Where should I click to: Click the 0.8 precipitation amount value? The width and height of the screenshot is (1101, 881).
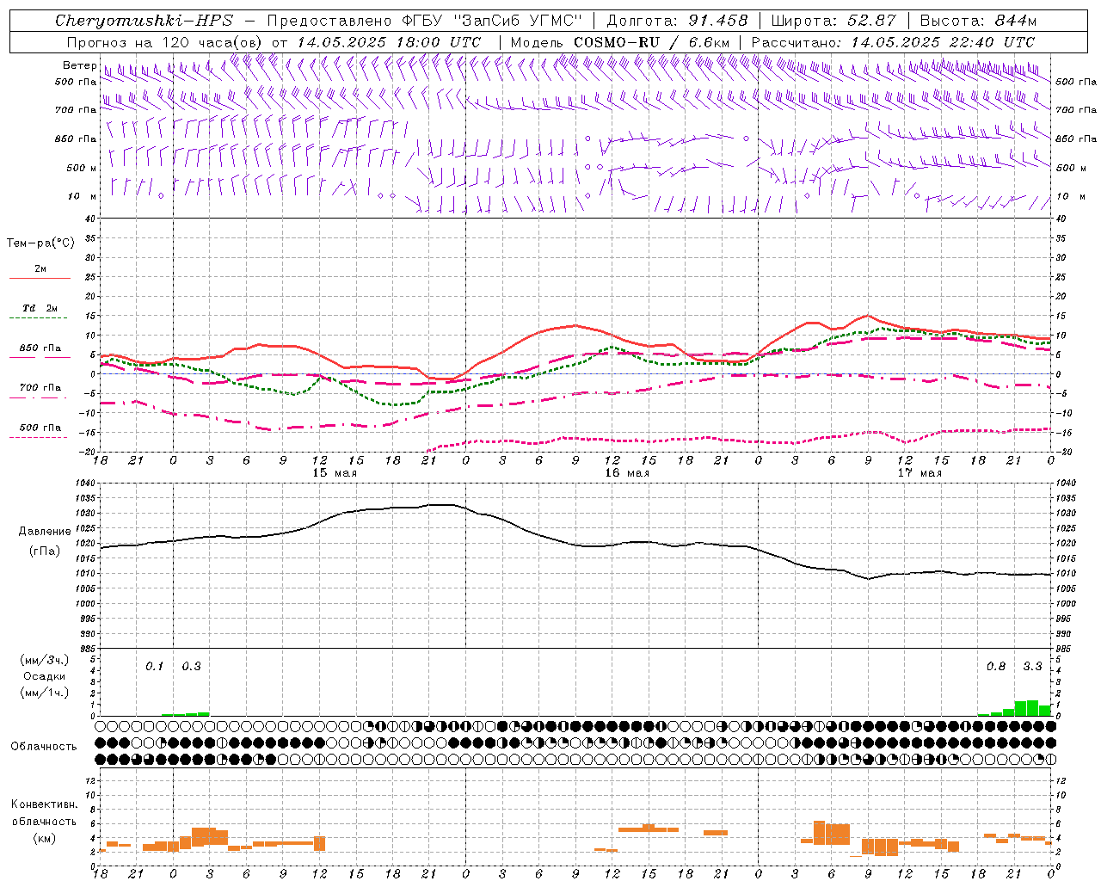click(x=996, y=667)
